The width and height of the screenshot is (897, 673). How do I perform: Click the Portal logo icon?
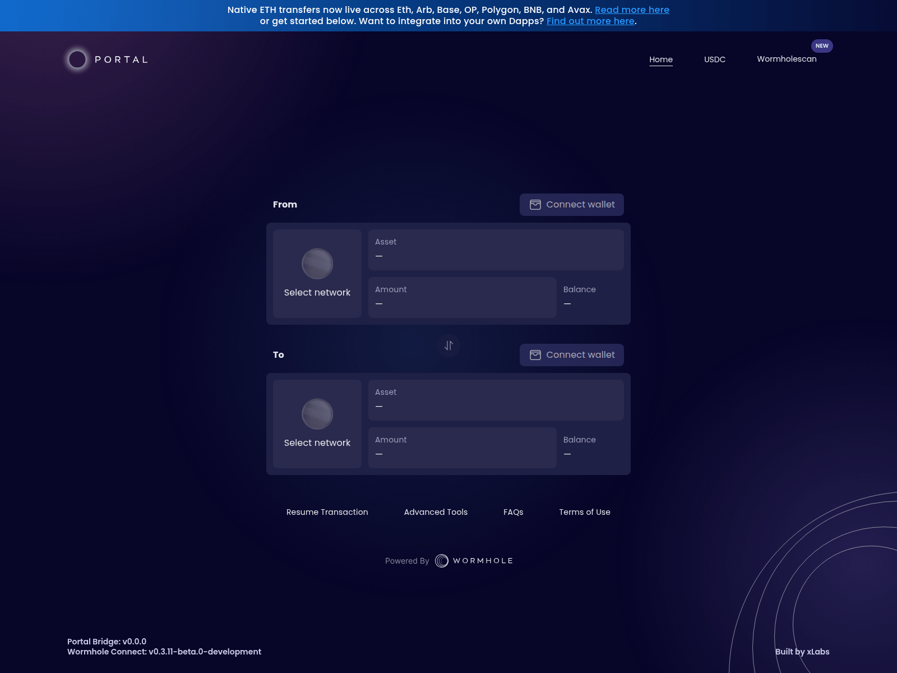[77, 59]
